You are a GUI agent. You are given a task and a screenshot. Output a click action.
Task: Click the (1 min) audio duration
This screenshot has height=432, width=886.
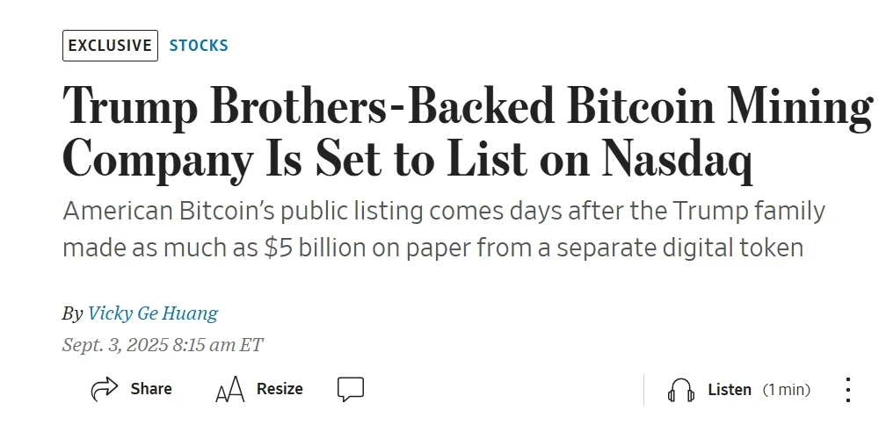click(787, 390)
